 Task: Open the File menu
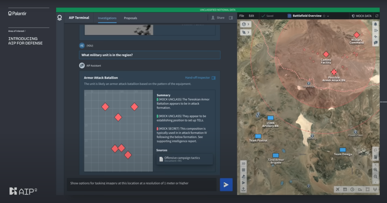coord(241,16)
